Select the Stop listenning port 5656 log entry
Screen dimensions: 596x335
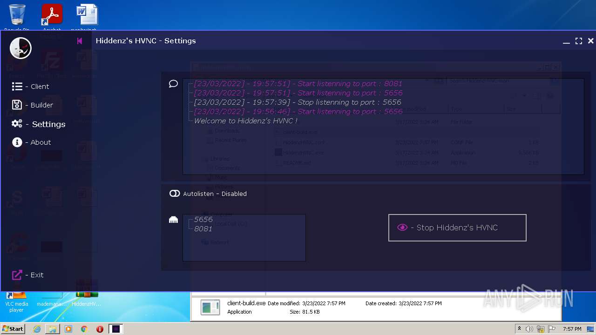298,102
